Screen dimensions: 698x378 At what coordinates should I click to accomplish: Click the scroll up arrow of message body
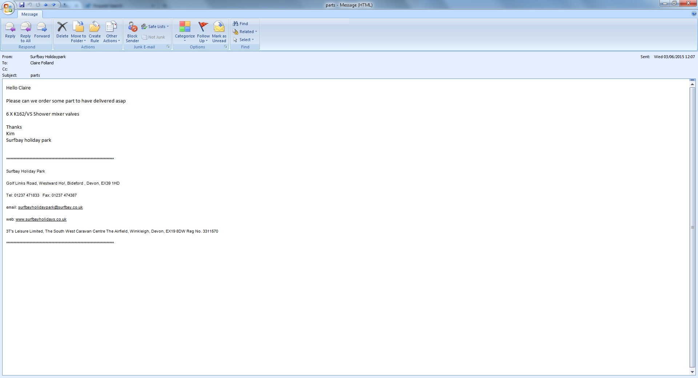pyautogui.click(x=692, y=84)
